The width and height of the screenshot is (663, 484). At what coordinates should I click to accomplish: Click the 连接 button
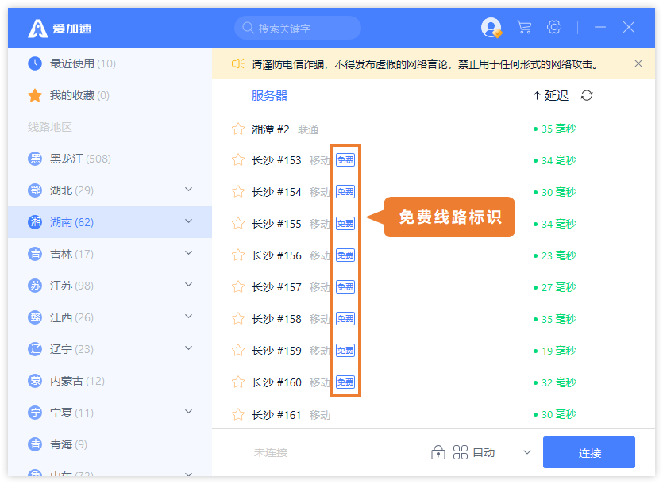pos(588,452)
